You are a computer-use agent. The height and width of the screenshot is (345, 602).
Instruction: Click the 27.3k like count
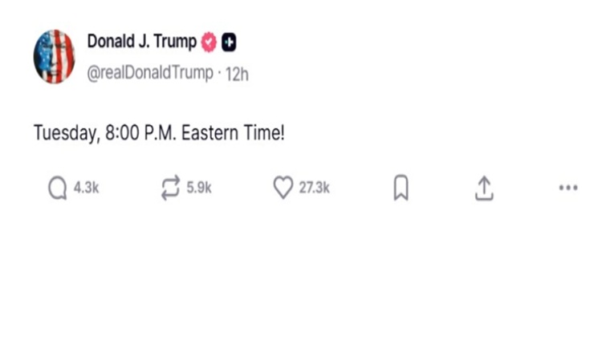coord(314,189)
